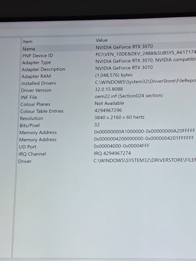Screen dimensions: 196x261
Task: Click the 0x0000004200000000 memory address value
Action: click(x=144, y=138)
